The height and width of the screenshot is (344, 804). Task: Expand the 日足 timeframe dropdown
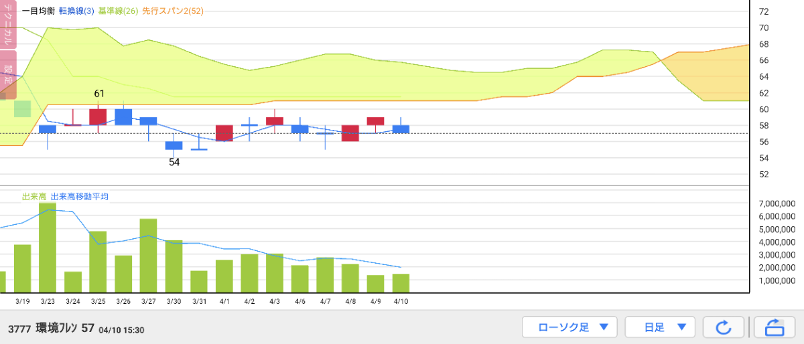(x=659, y=327)
